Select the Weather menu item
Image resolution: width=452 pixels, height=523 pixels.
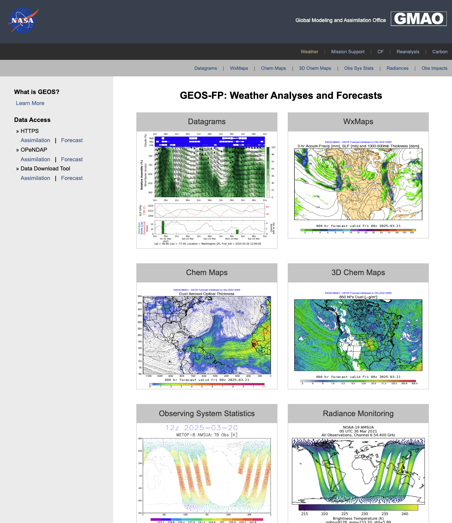(x=309, y=52)
